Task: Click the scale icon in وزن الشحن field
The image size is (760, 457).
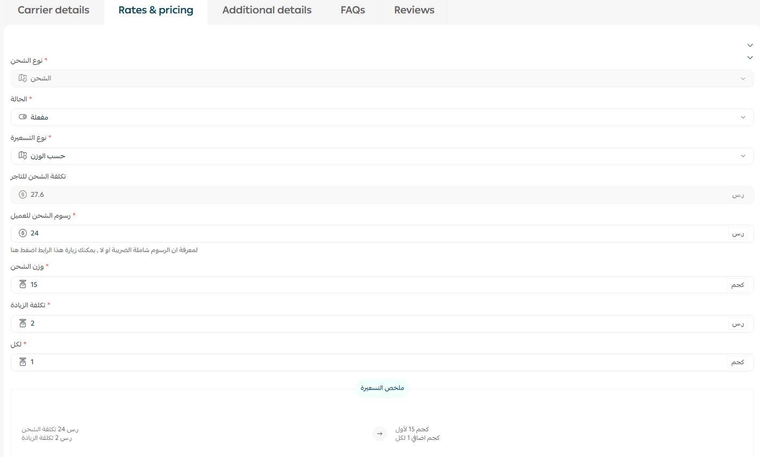Action: [23, 285]
